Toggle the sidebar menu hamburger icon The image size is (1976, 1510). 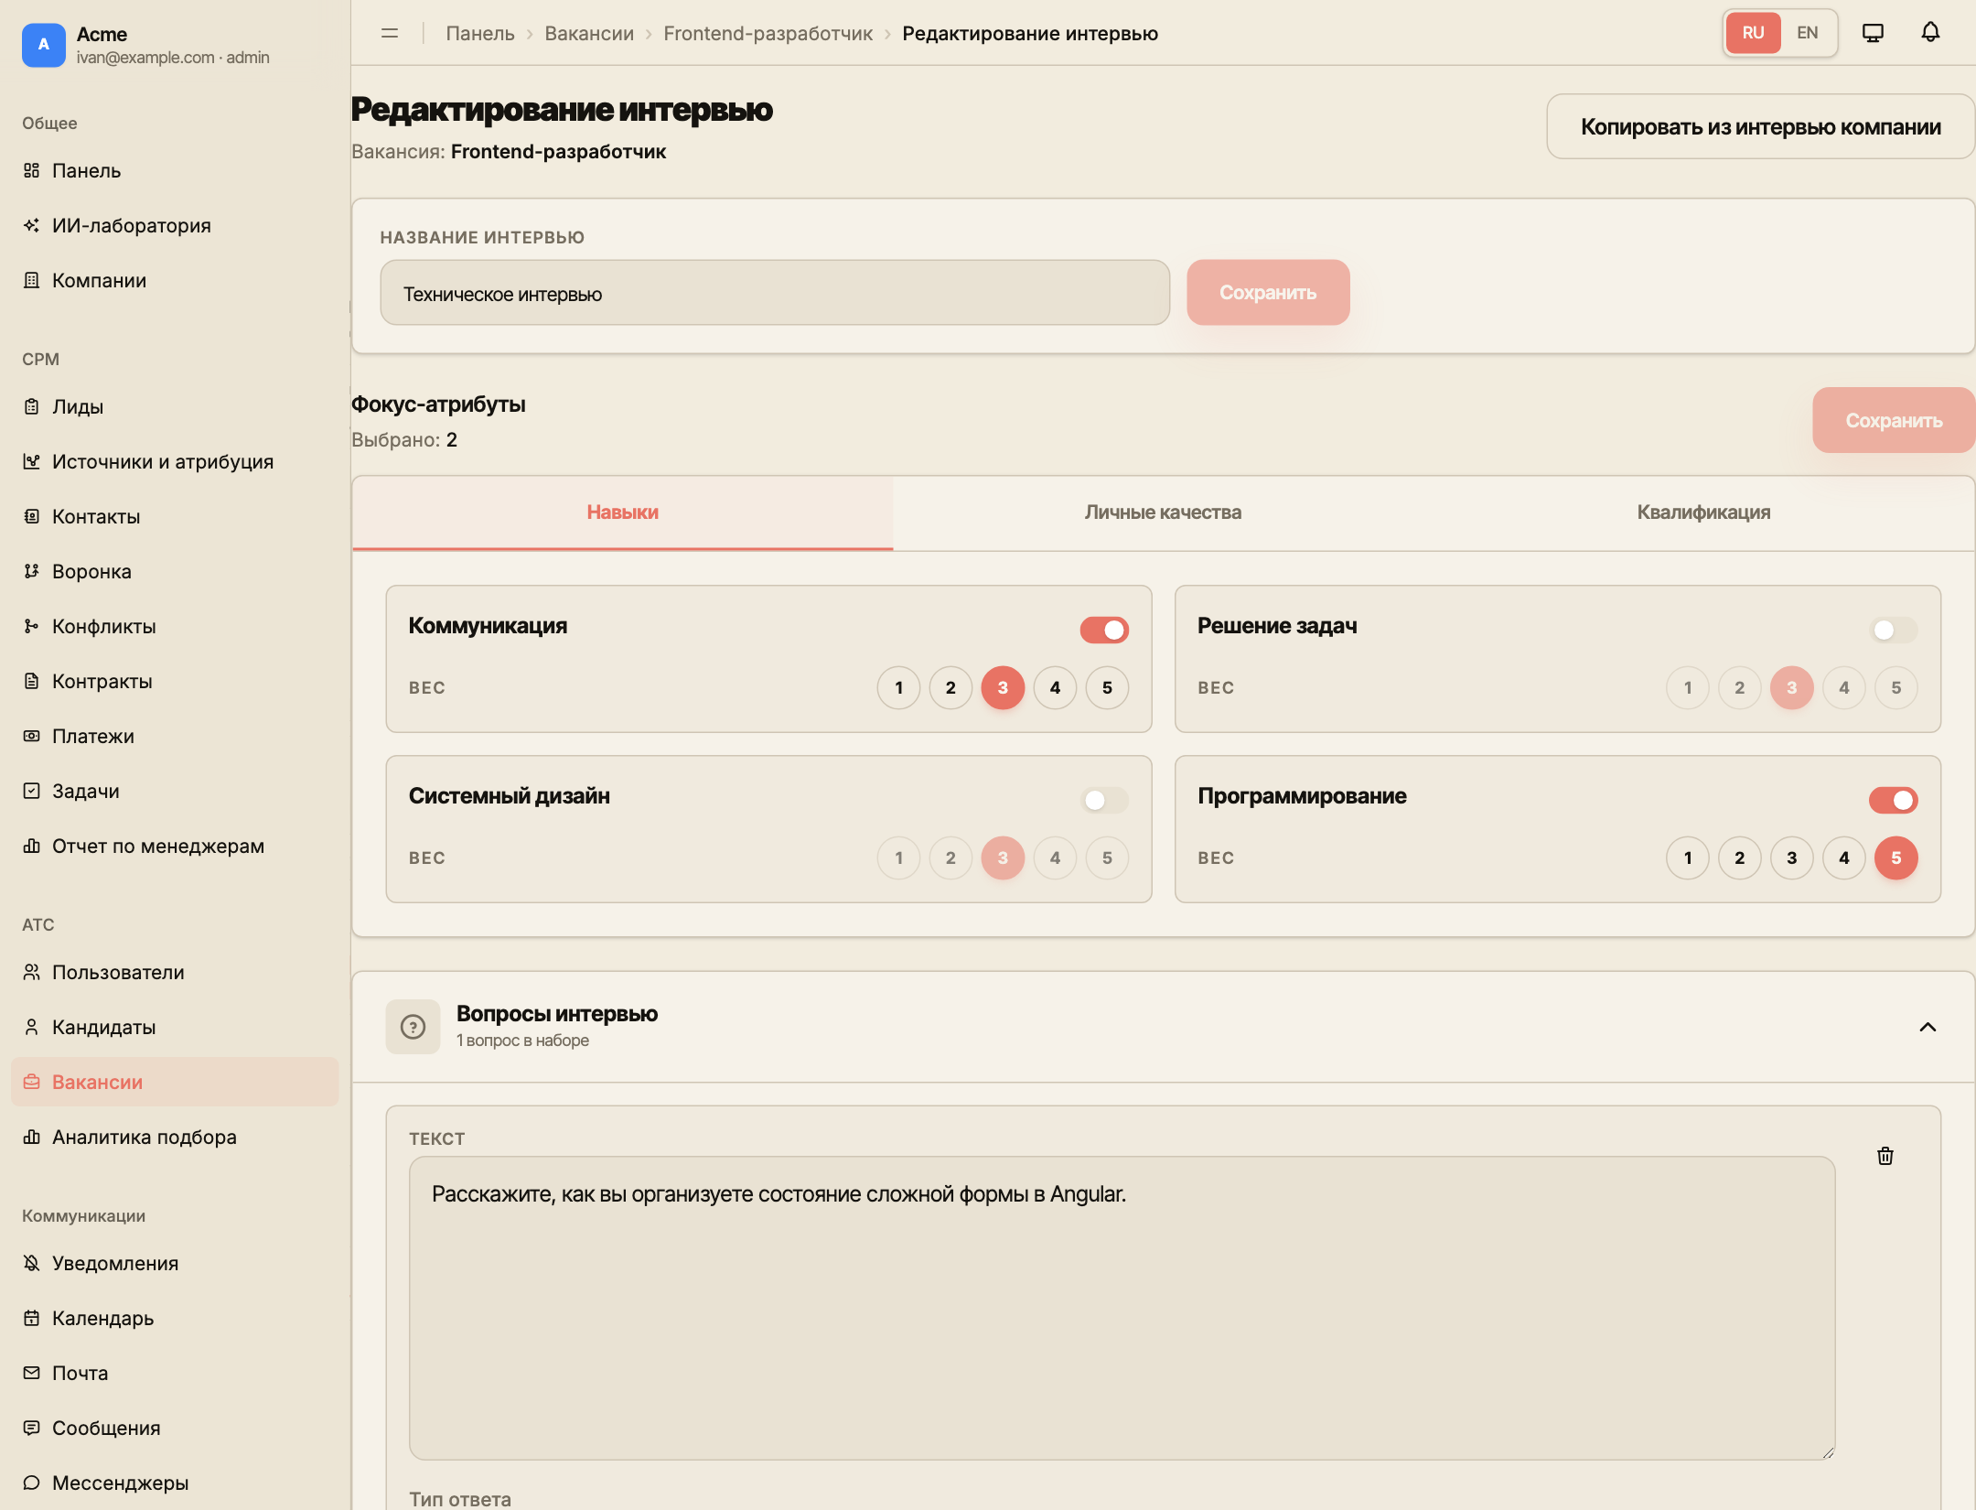pos(390,34)
